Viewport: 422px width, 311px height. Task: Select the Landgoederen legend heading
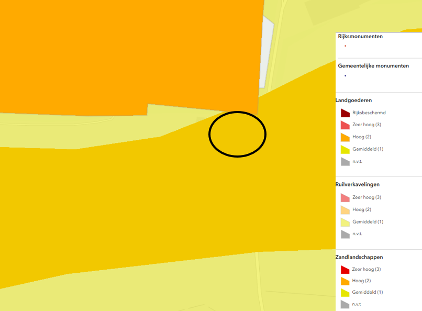tap(353, 100)
